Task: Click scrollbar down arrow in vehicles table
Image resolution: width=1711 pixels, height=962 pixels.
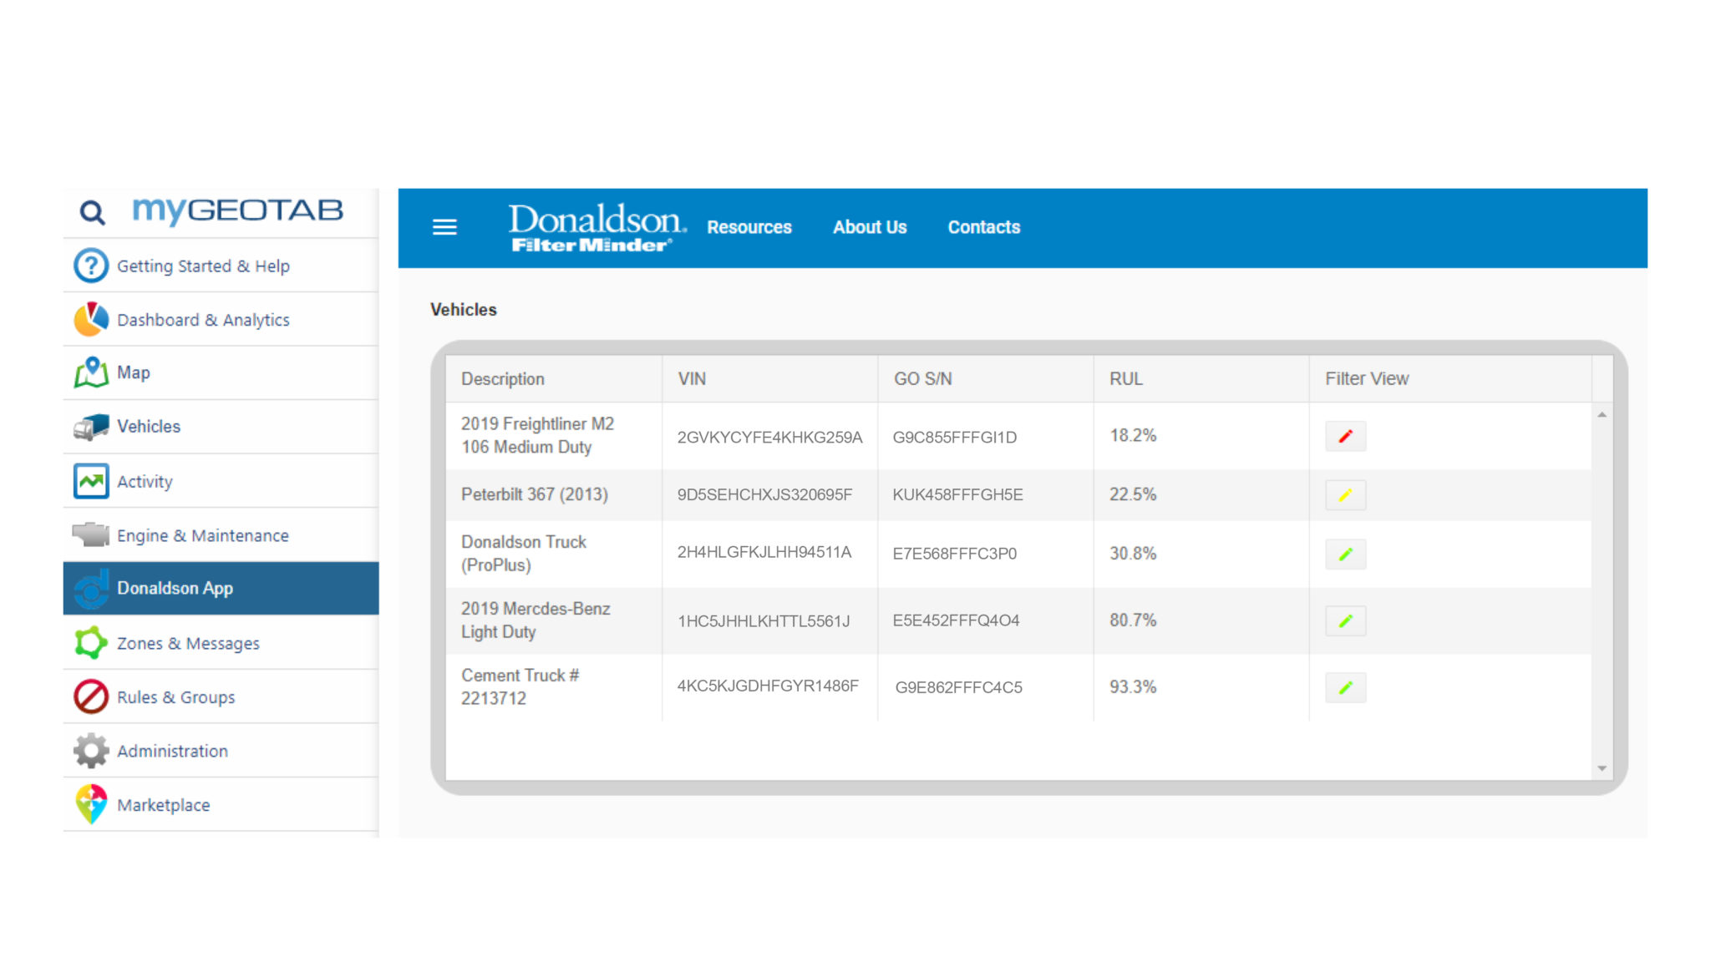Action: [1602, 768]
